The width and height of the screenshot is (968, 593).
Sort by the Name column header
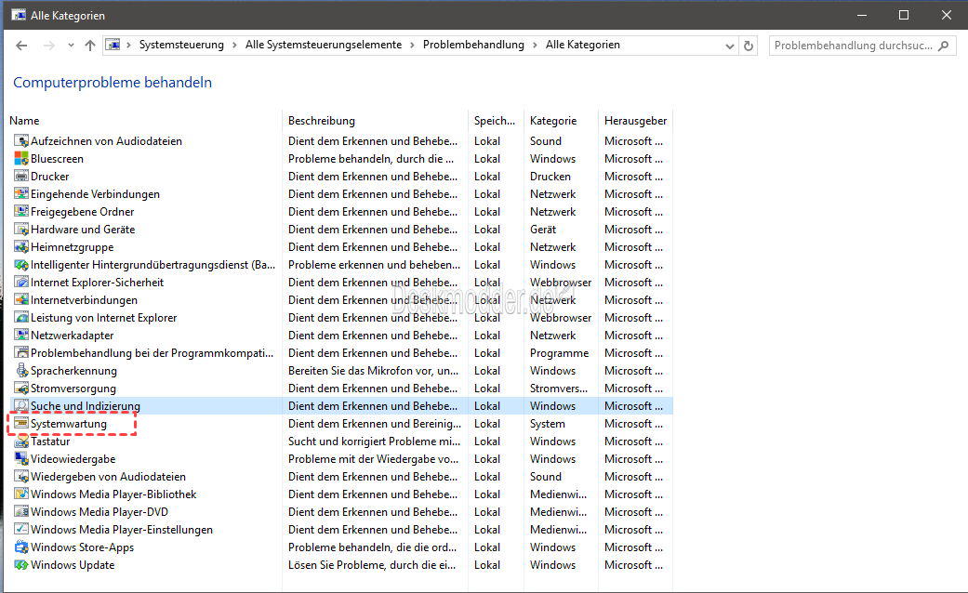(25, 121)
